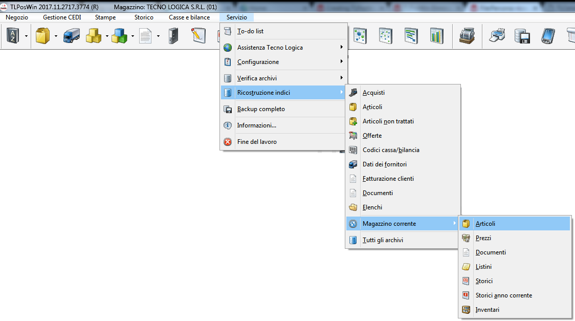Open the Gestione CEDI menu

[x=62, y=17]
